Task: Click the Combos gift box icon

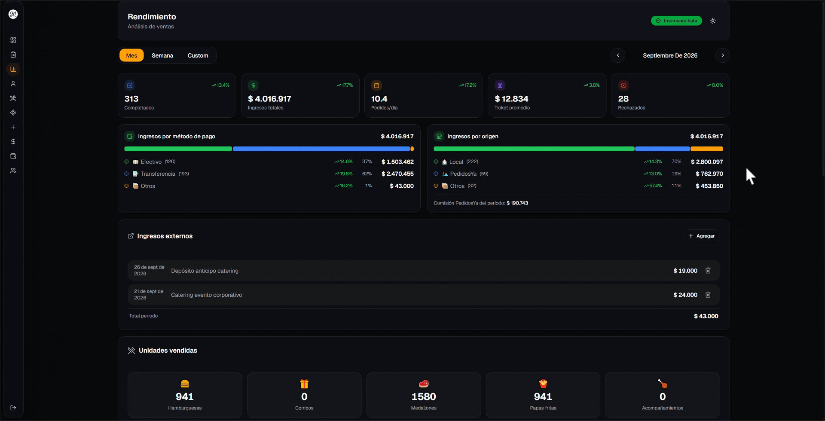Action: [304, 384]
